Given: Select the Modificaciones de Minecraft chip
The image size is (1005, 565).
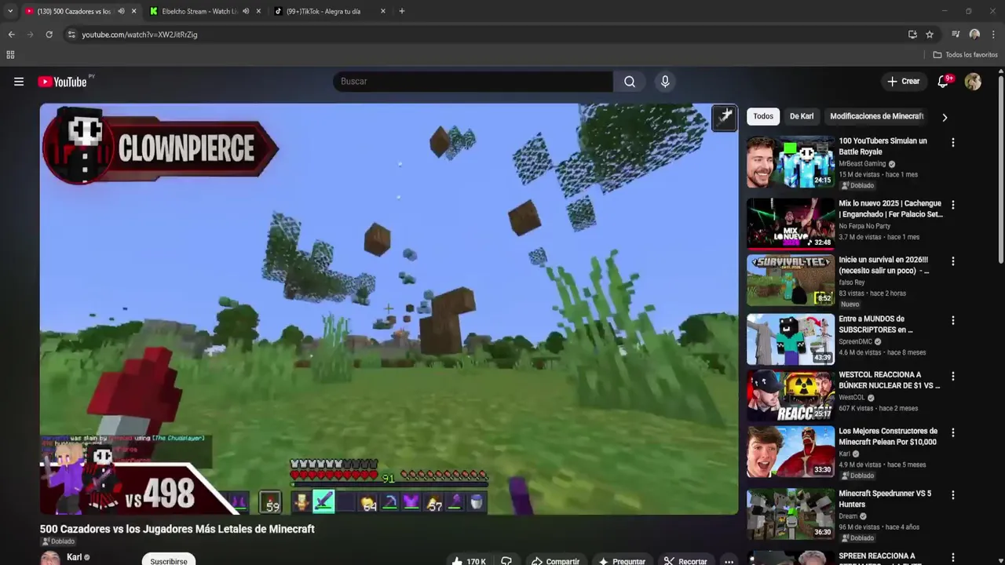Looking at the screenshot, I should (x=876, y=116).
